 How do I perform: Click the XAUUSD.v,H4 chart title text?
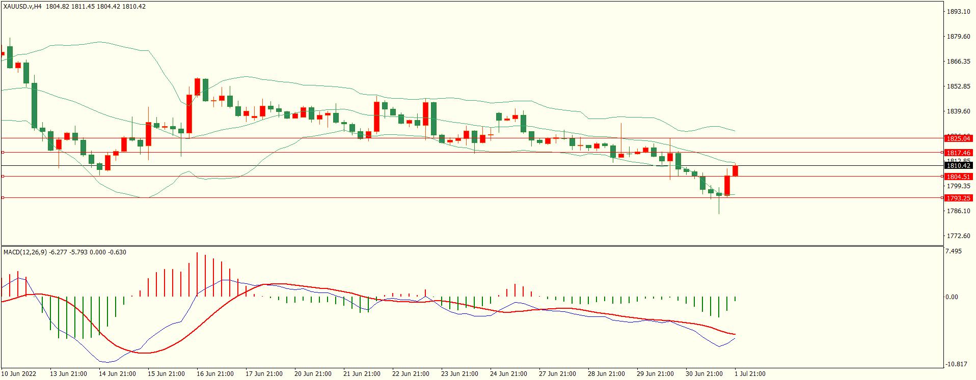tap(23, 7)
